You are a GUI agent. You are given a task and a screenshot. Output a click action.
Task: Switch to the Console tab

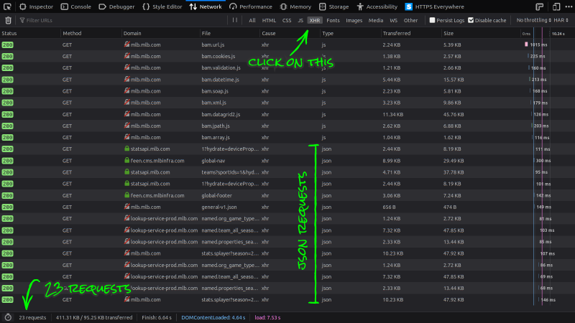click(76, 6)
